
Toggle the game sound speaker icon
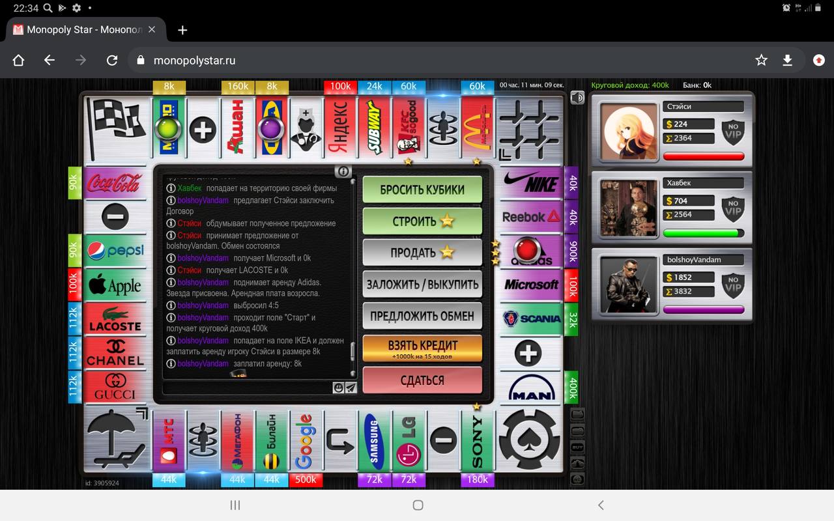tap(577, 98)
